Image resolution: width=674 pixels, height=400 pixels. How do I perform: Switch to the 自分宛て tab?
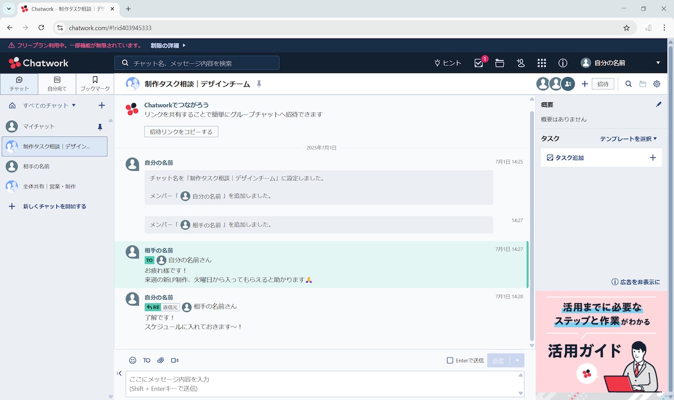tap(57, 84)
